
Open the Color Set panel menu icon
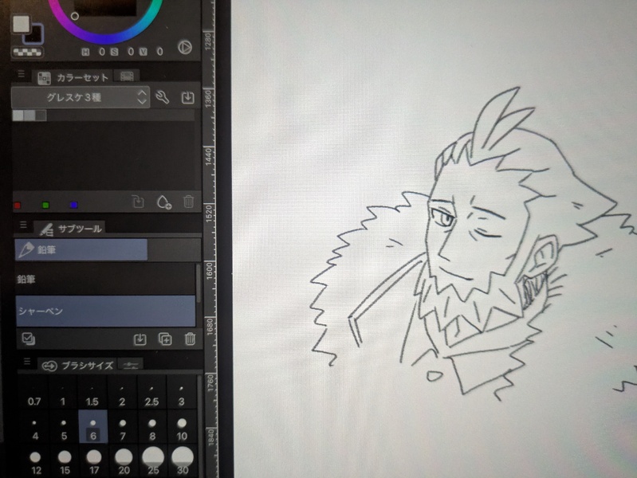[x=21, y=74]
